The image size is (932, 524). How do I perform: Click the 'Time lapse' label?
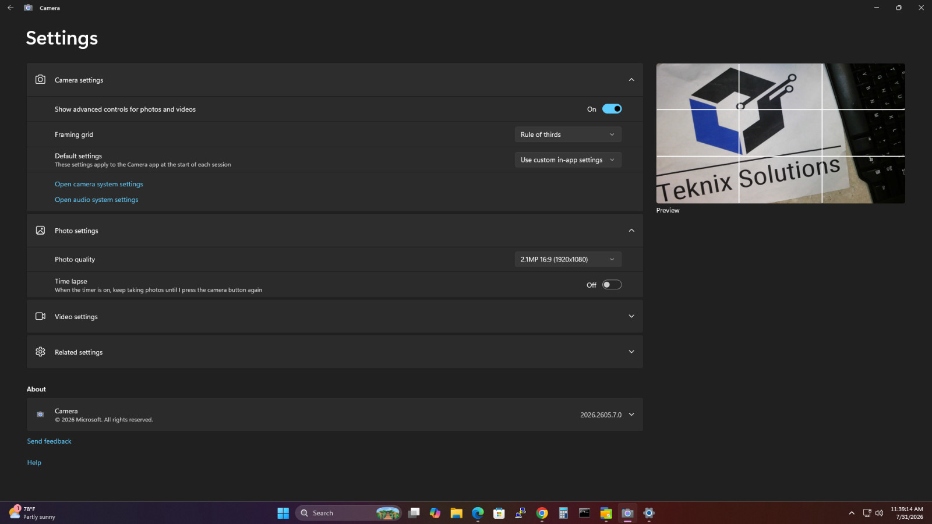pyautogui.click(x=71, y=281)
